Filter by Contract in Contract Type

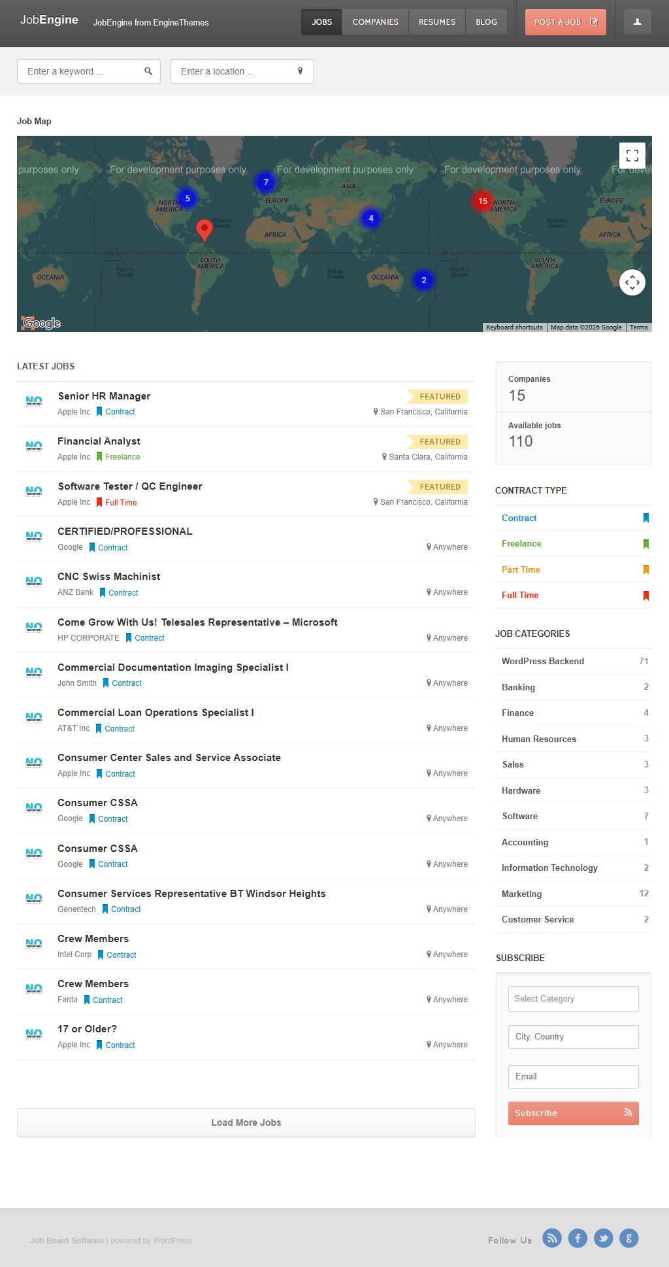(x=519, y=518)
